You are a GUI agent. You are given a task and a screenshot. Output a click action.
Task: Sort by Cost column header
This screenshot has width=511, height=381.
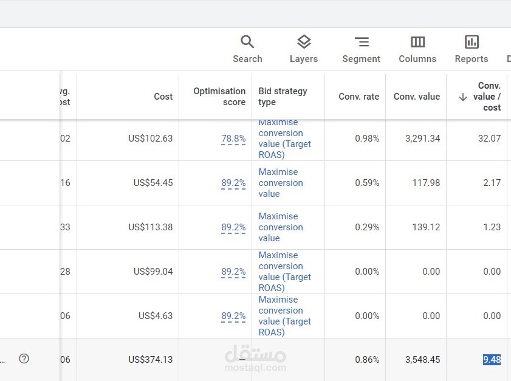click(x=163, y=97)
